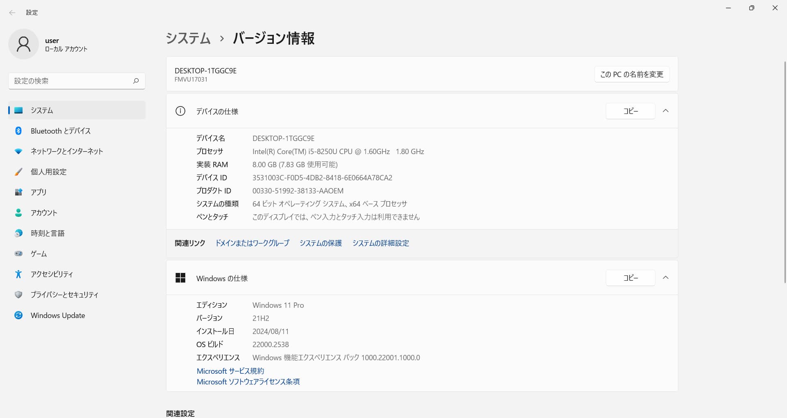Screen dimensions: 787x418
Task: Click the Windows Update refresh icon
Action: (18, 315)
